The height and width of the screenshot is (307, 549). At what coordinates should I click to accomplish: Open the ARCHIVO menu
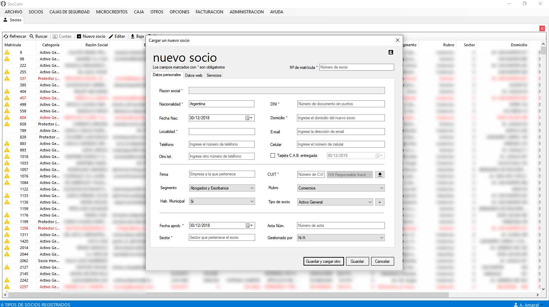click(x=13, y=12)
